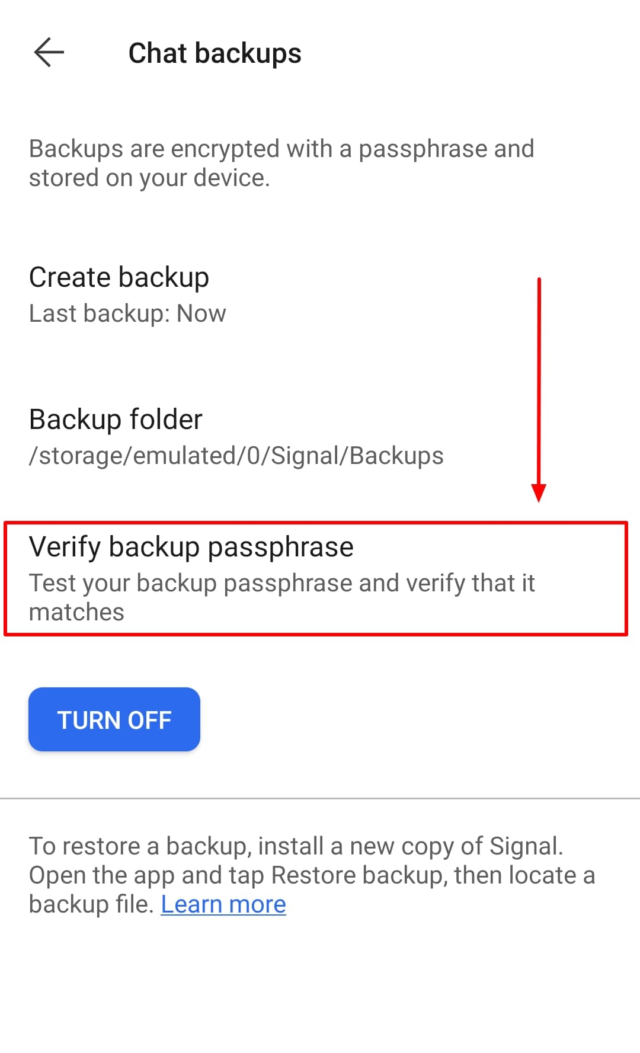The width and height of the screenshot is (640, 1053).
Task: Disable backups via TURN OFF
Action: tap(114, 719)
